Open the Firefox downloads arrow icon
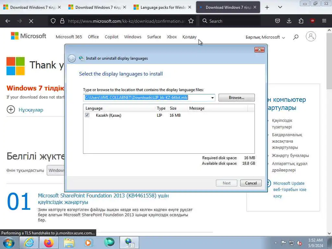 [x=289, y=21]
